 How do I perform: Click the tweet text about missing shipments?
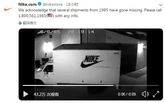pos(90,13)
